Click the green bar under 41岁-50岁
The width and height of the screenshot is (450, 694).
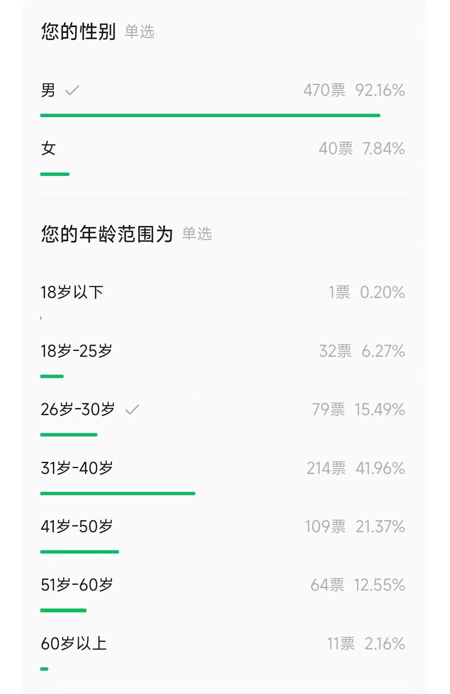(x=80, y=552)
